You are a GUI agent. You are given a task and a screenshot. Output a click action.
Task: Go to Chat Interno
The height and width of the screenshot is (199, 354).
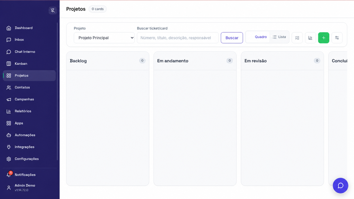point(29,52)
